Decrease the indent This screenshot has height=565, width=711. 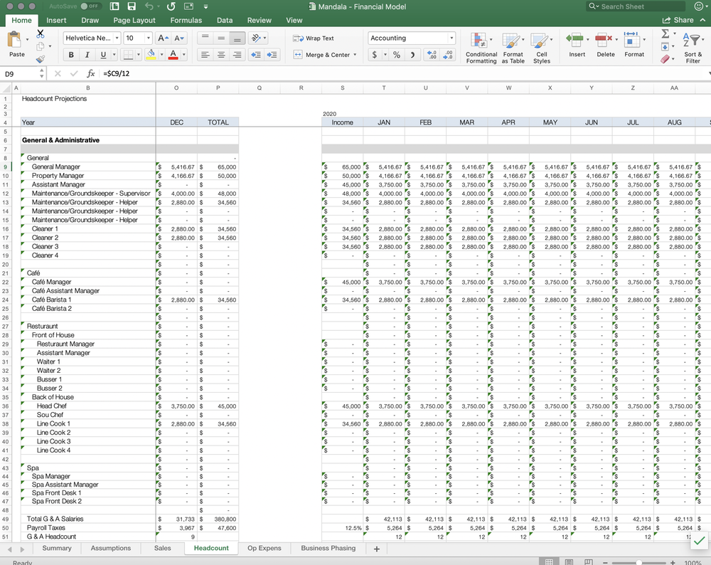tap(256, 55)
